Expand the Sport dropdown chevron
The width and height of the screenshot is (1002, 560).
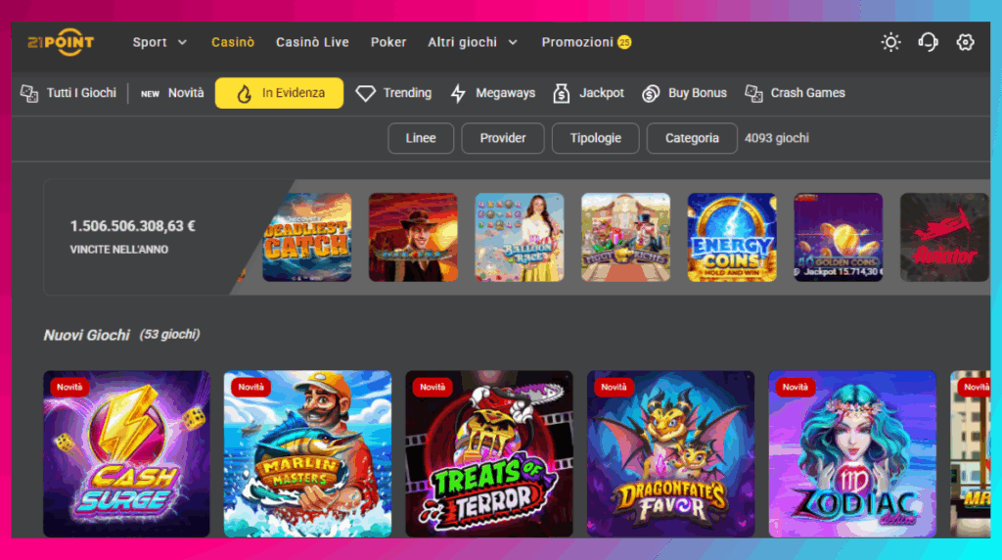[182, 42]
